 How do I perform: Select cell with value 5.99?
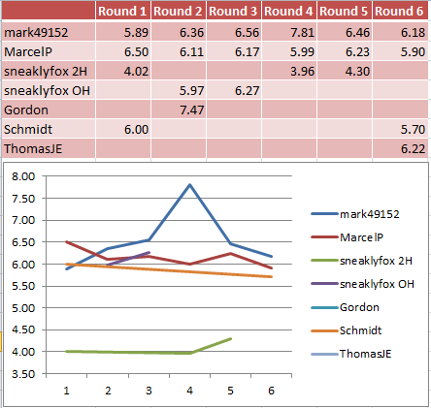pos(289,51)
